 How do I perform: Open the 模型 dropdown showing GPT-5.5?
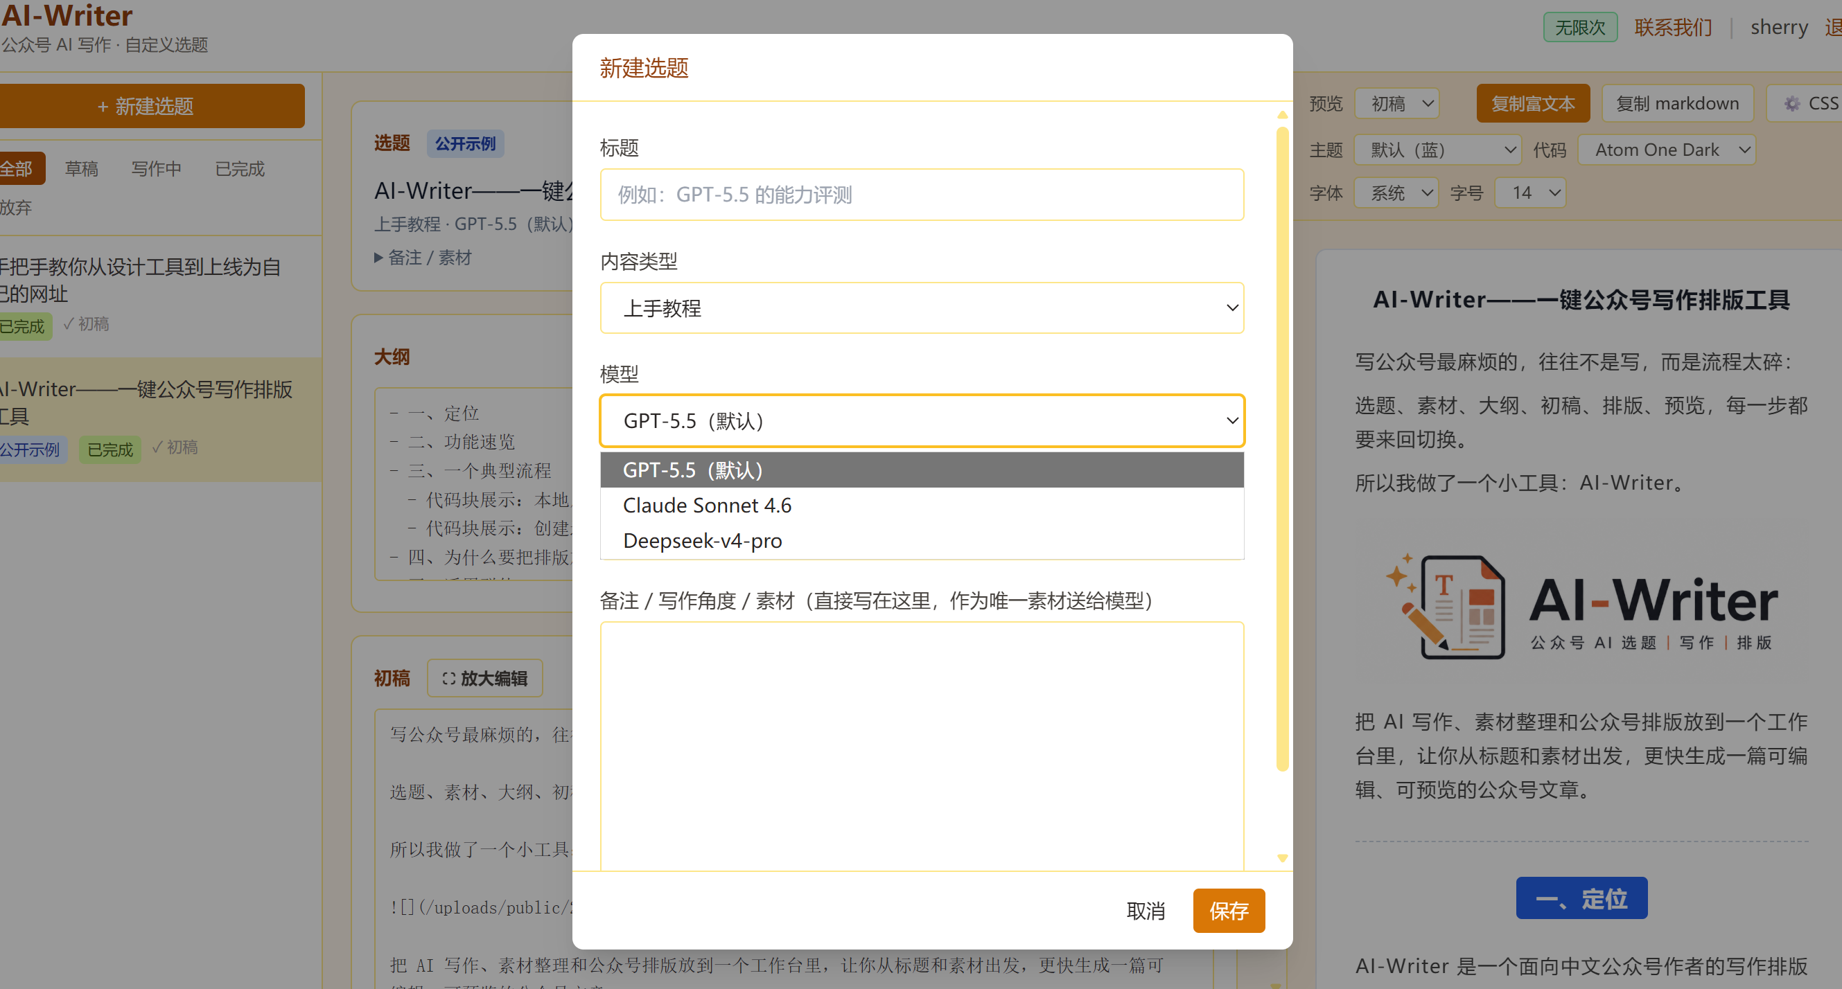(x=922, y=421)
